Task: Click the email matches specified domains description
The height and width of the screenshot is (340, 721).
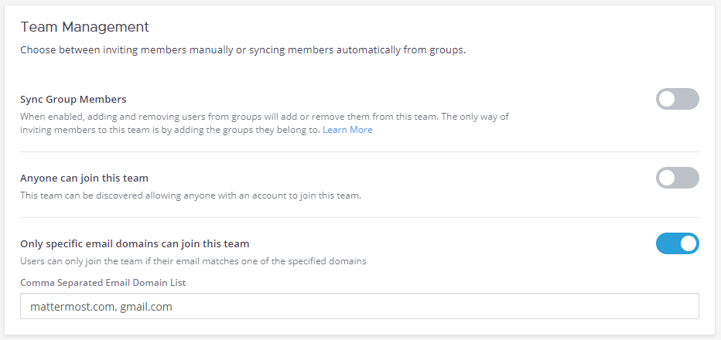Action: pyautogui.click(x=193, y=260)
